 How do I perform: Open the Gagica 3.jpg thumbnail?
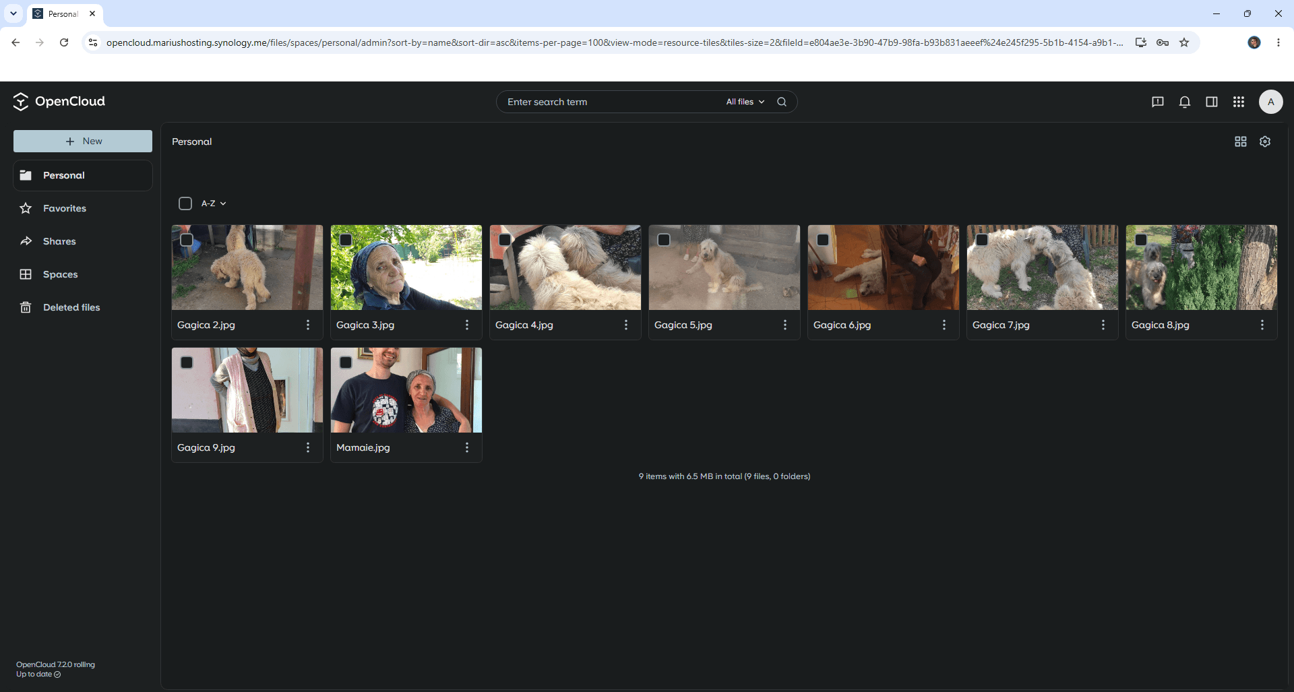point(406,268)
